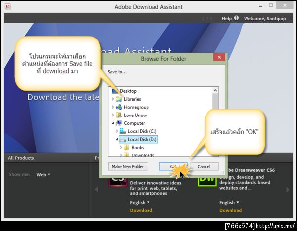Click Dreamweaver CS6 product title

click(251, 170)
